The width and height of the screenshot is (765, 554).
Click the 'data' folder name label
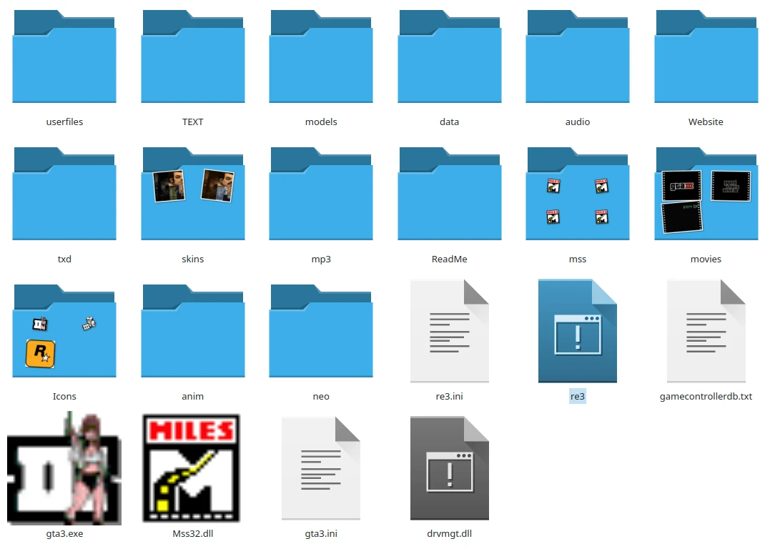click(449, 122)
